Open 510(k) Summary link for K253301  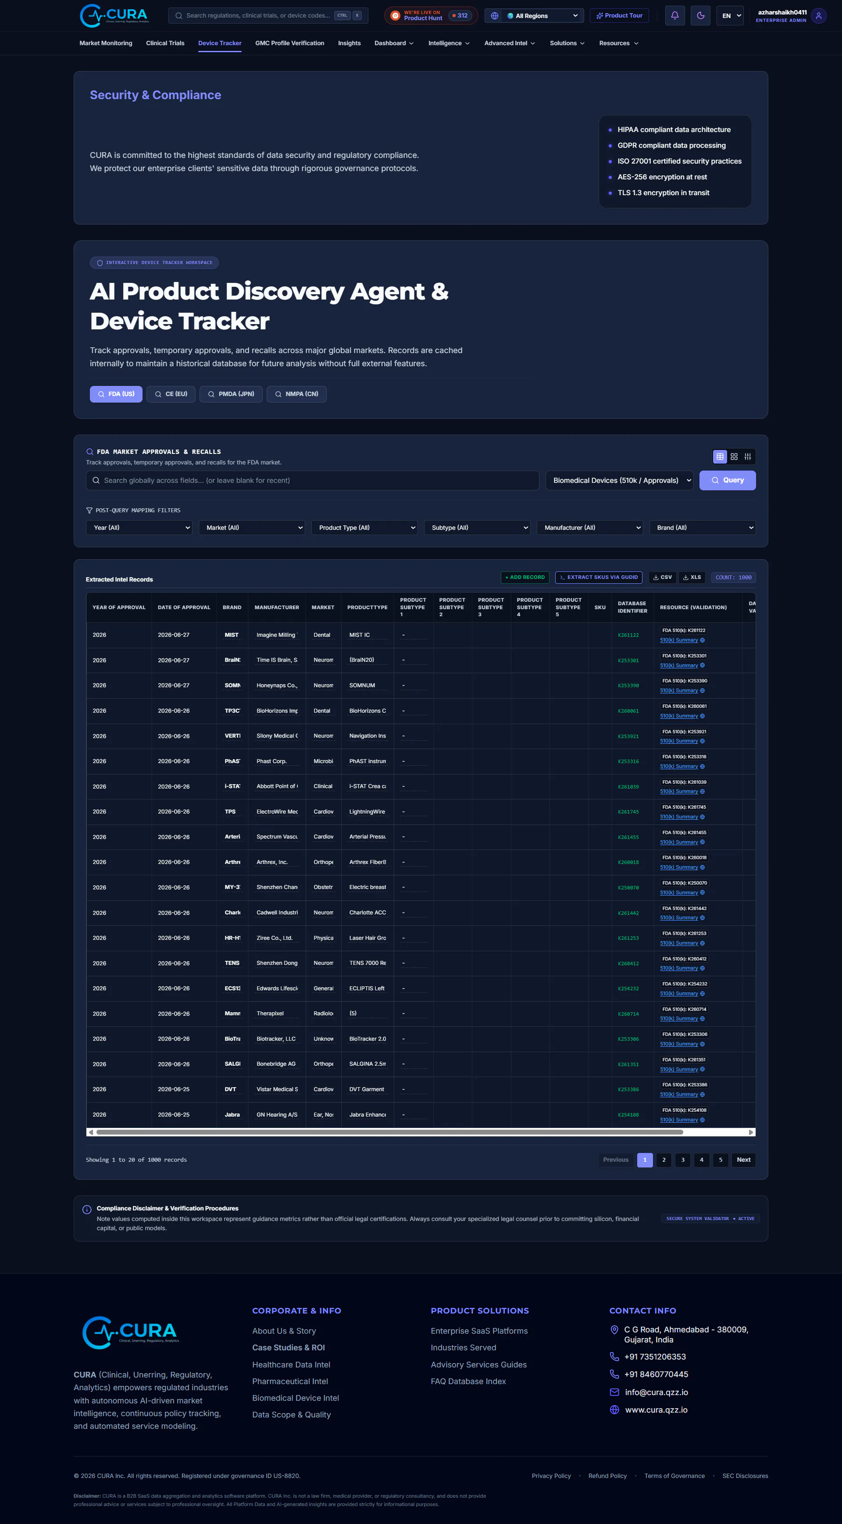pos(679,666)
